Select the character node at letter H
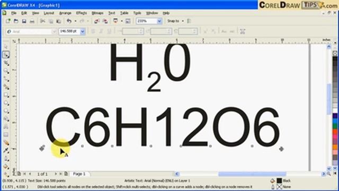Image resolution: width=339 pixels, height=191 pixels. click(112, 146)
